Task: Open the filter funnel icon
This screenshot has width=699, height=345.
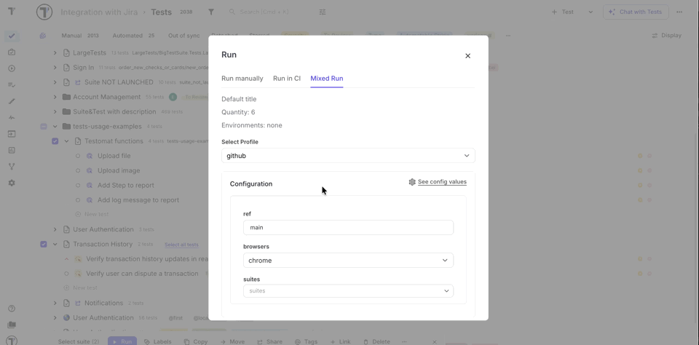Action: (211, 12)
